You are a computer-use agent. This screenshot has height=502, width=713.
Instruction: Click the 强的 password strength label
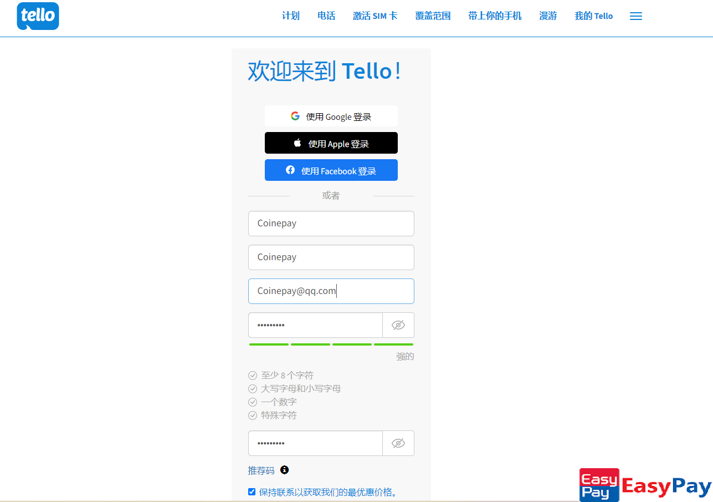tap(405, 356)
